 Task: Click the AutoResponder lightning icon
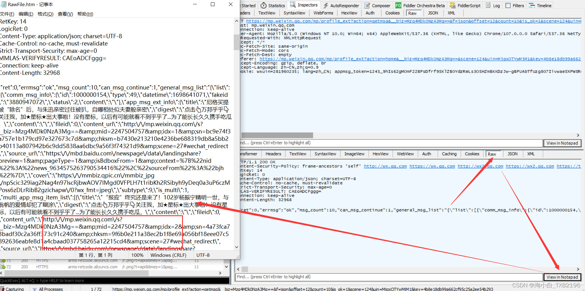click(x=326, y=5)
